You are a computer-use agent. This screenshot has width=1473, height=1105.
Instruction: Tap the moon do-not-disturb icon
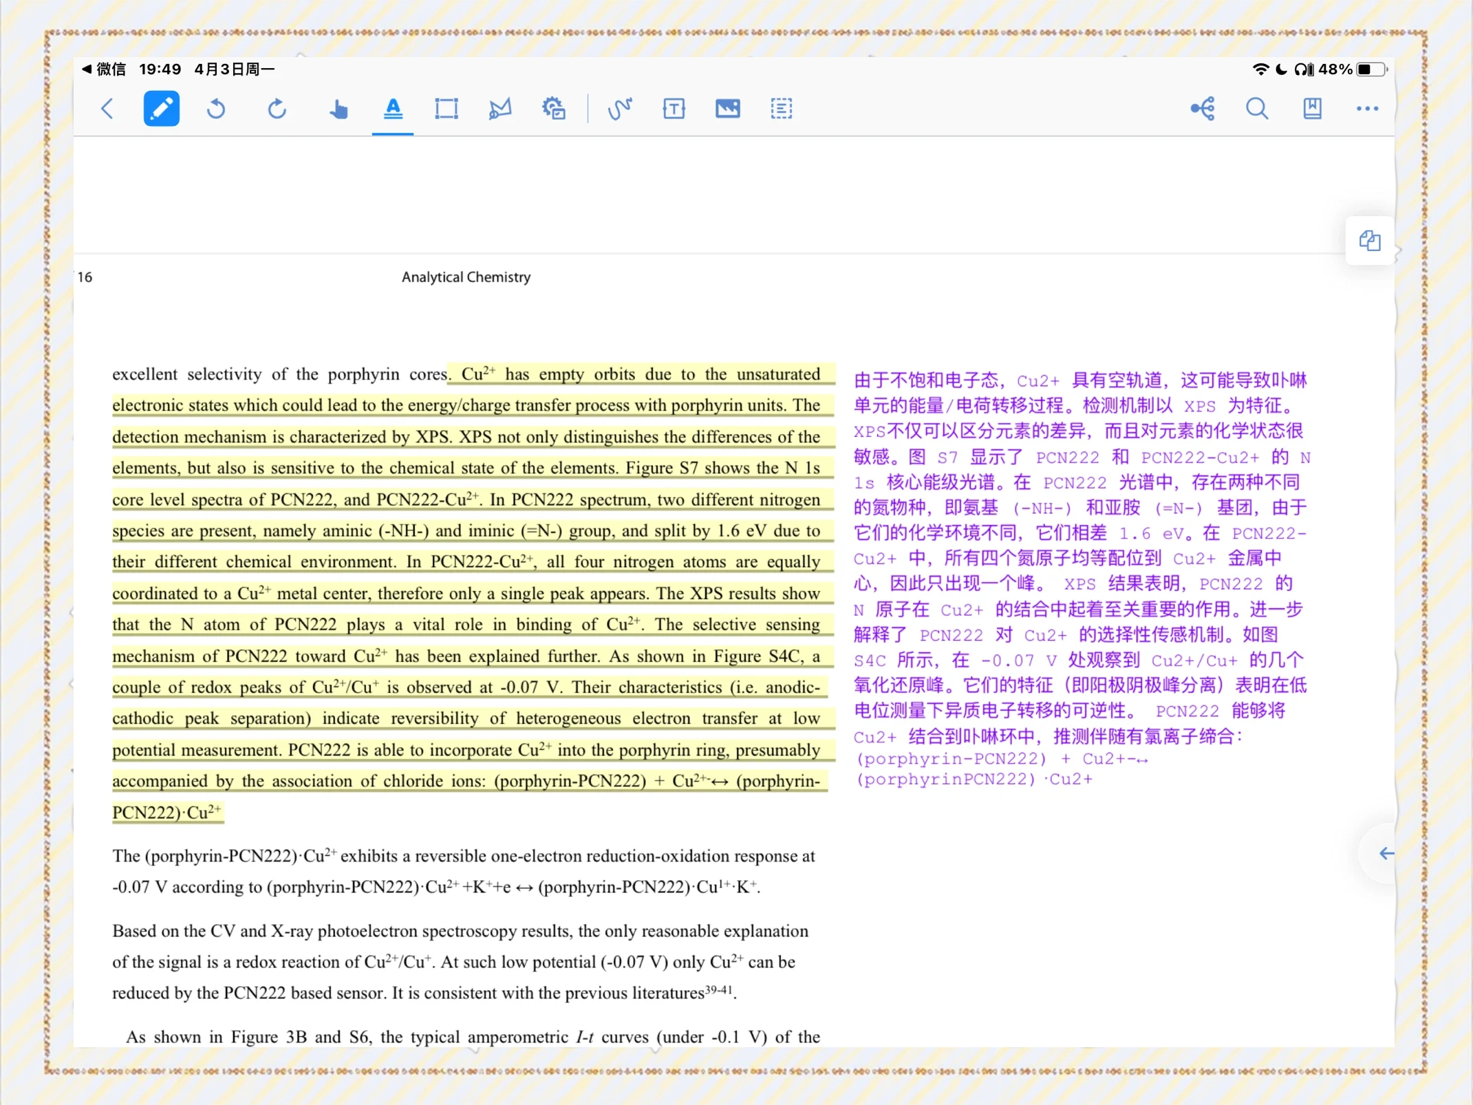point(1282,69)
